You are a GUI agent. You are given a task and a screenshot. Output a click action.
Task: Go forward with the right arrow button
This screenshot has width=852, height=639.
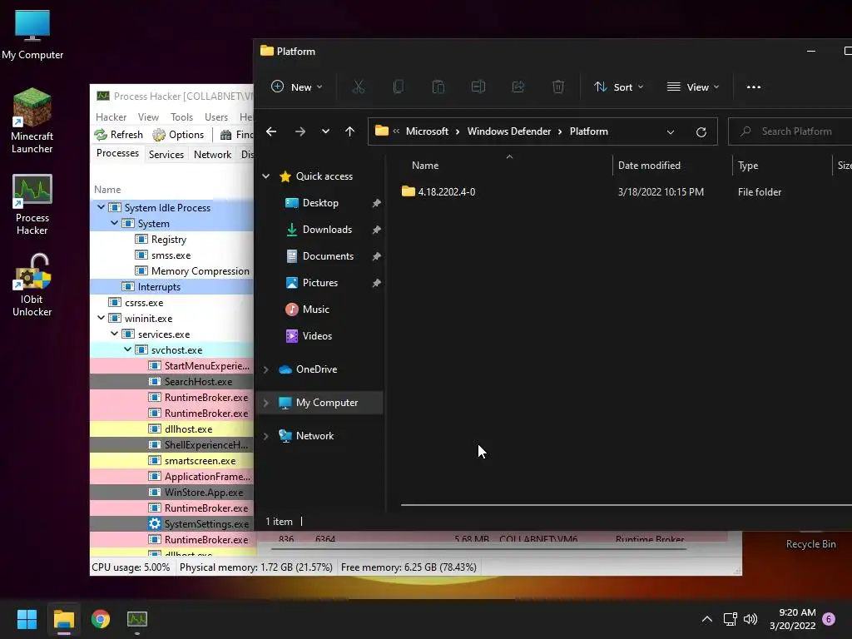pyautogui.click(x=300, y=131)
